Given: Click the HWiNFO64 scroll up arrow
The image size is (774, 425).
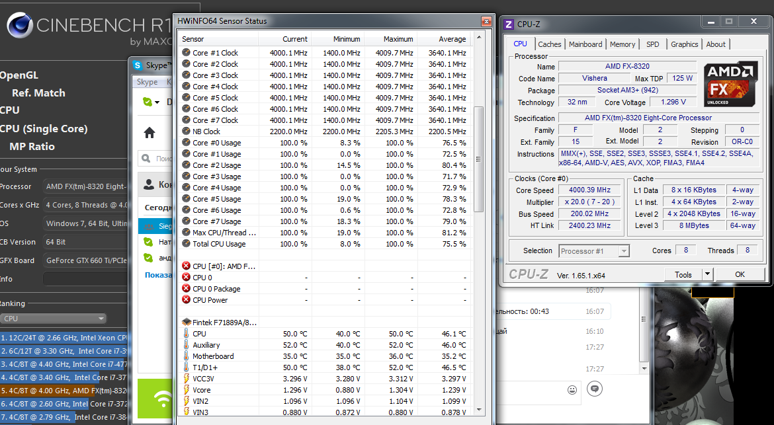Looking at the screenshot, I should [x=478, y=38].
